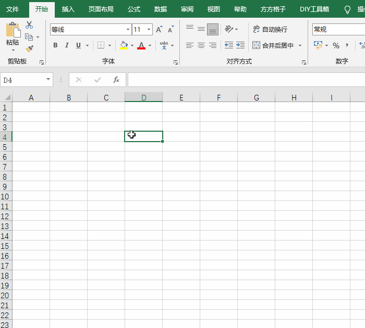
Task: Apply red font color A
Action: click(x=141, y=45)
